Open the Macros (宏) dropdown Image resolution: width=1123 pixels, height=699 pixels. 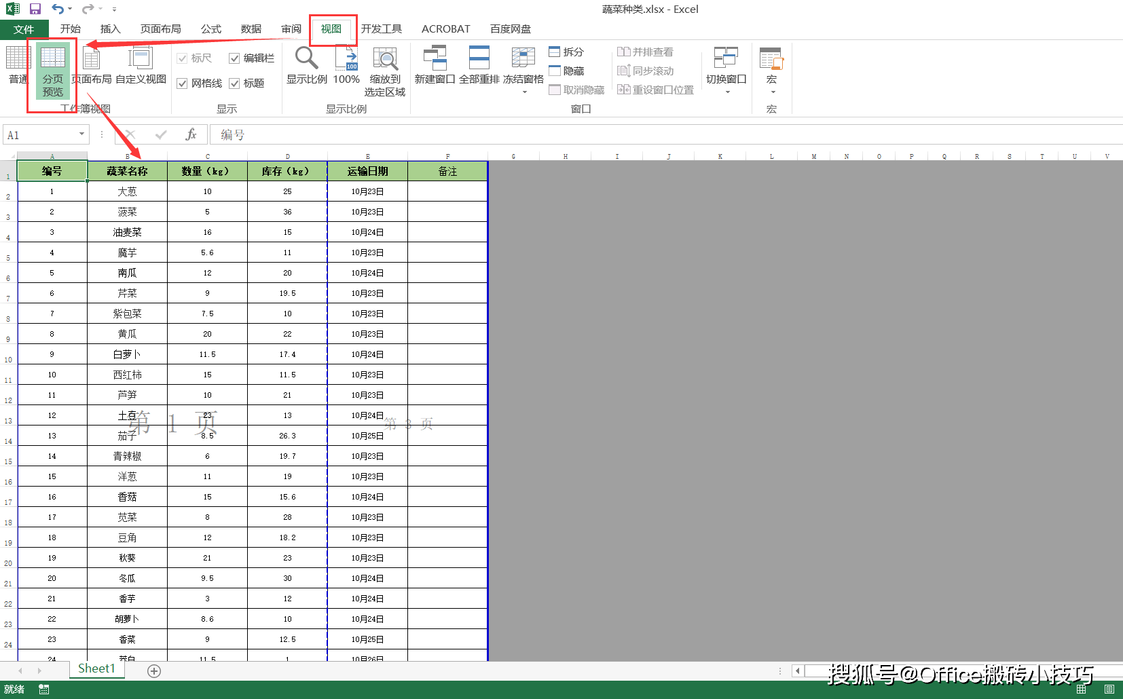tap(771, 70)
